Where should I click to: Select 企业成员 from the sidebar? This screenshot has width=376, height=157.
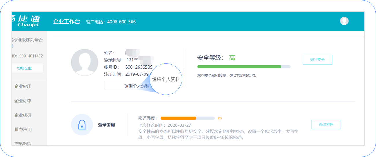pyautogui.click(x=23, y=115)
